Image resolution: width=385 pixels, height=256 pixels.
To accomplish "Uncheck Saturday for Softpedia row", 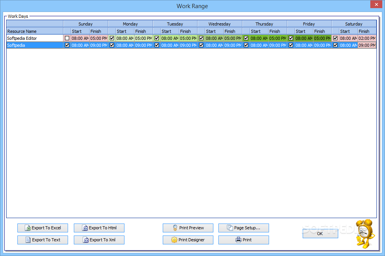I will 336,45.
